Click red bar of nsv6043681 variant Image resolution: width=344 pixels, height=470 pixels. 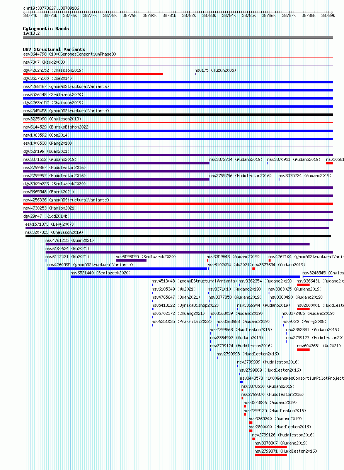tap(303, 350)
